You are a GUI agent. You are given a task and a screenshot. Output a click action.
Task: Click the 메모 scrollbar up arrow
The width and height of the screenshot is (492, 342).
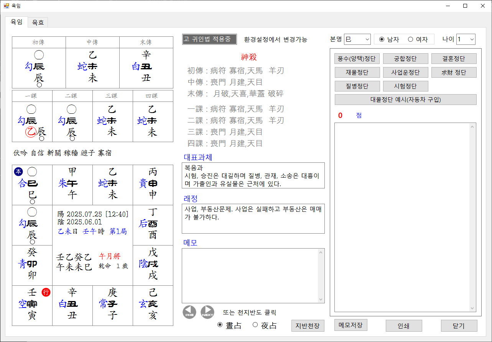[x=321, y=252]
